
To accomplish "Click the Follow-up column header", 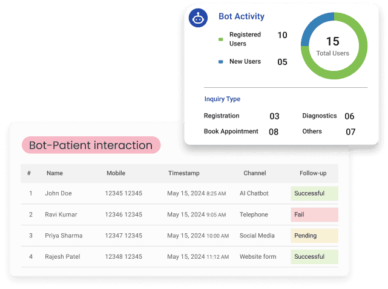I will click(x=314, y=173).
